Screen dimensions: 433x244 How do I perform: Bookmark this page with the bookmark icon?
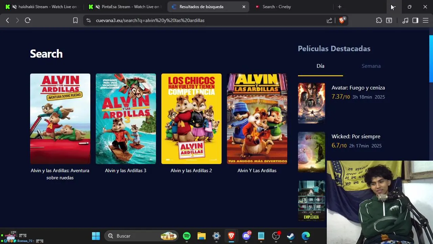[75, 20]
